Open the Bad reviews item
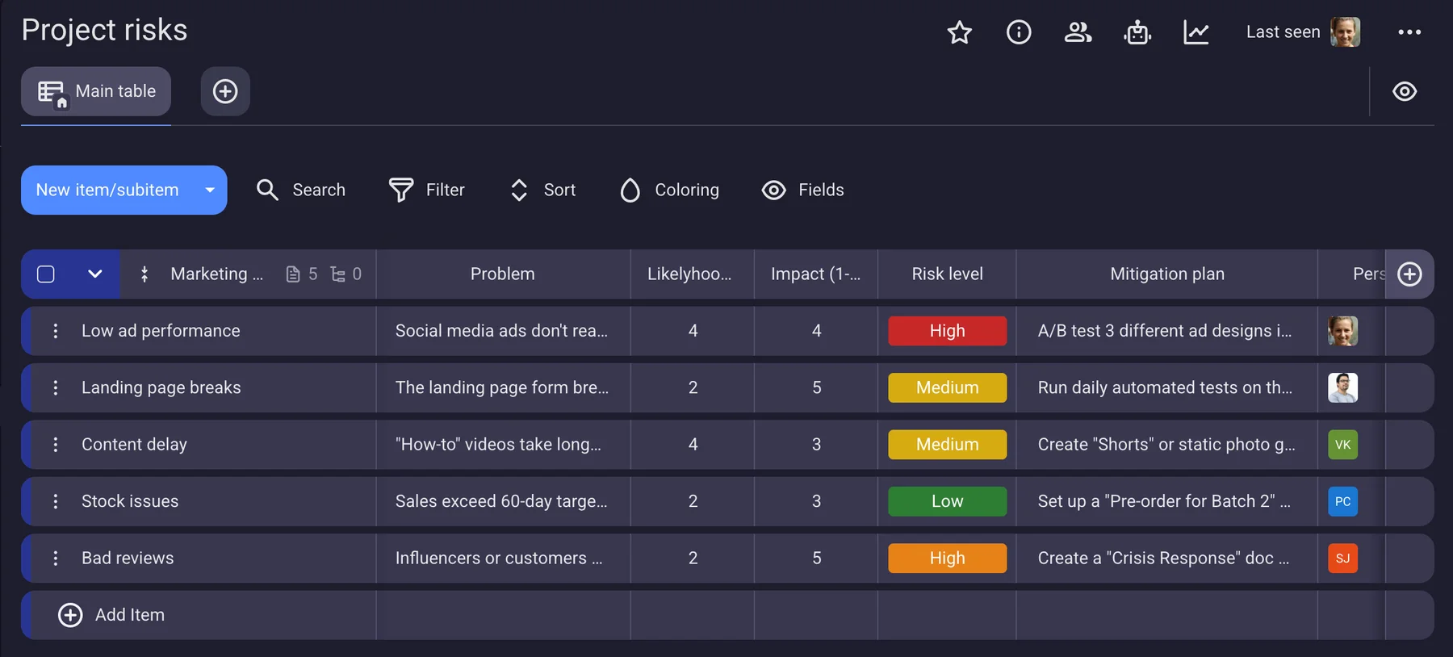1453x657 pixels. 128,559
